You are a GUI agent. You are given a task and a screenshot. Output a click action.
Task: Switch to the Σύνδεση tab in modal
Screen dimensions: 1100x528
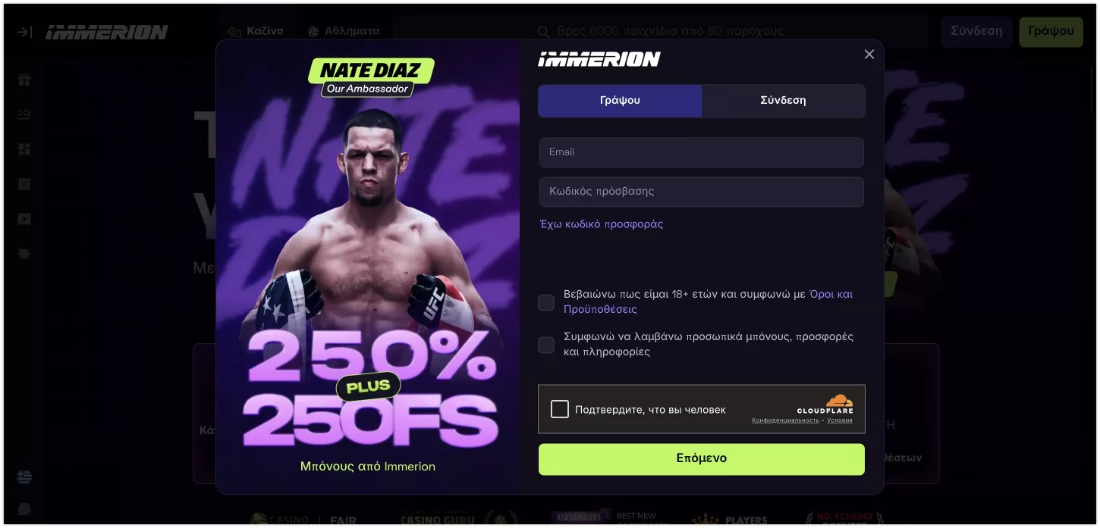(783, 101)
